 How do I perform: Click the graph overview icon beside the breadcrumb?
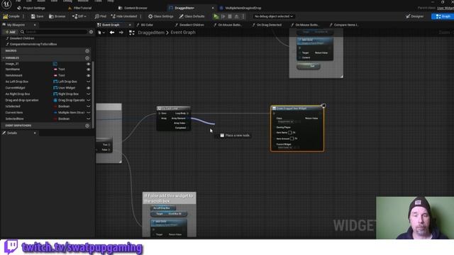pyautogui.click(x=132, y=33)
